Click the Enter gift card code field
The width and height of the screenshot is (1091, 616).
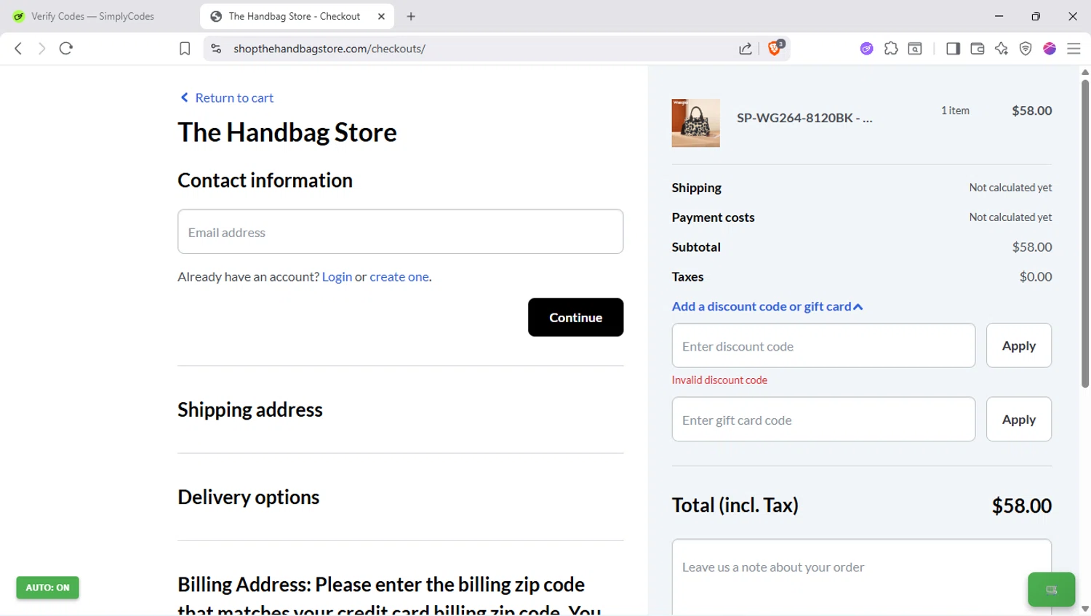click(x=823, y=419)
